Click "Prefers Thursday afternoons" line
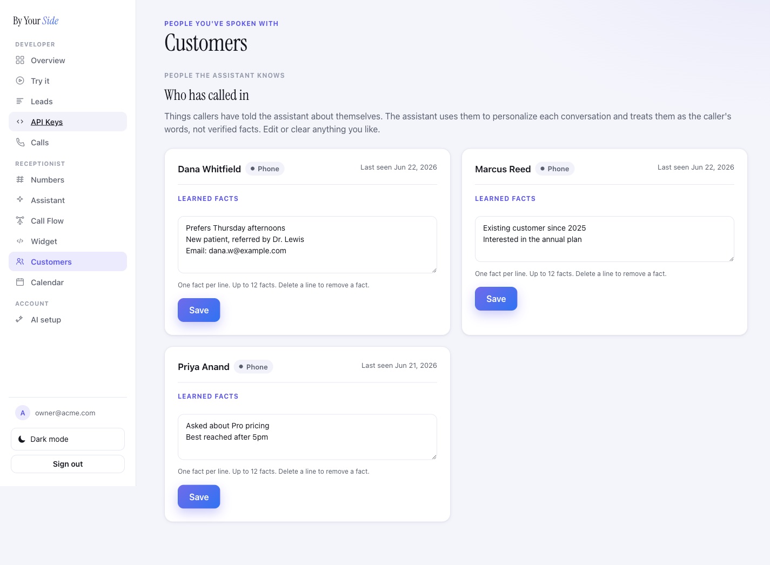 coord(236,228)
